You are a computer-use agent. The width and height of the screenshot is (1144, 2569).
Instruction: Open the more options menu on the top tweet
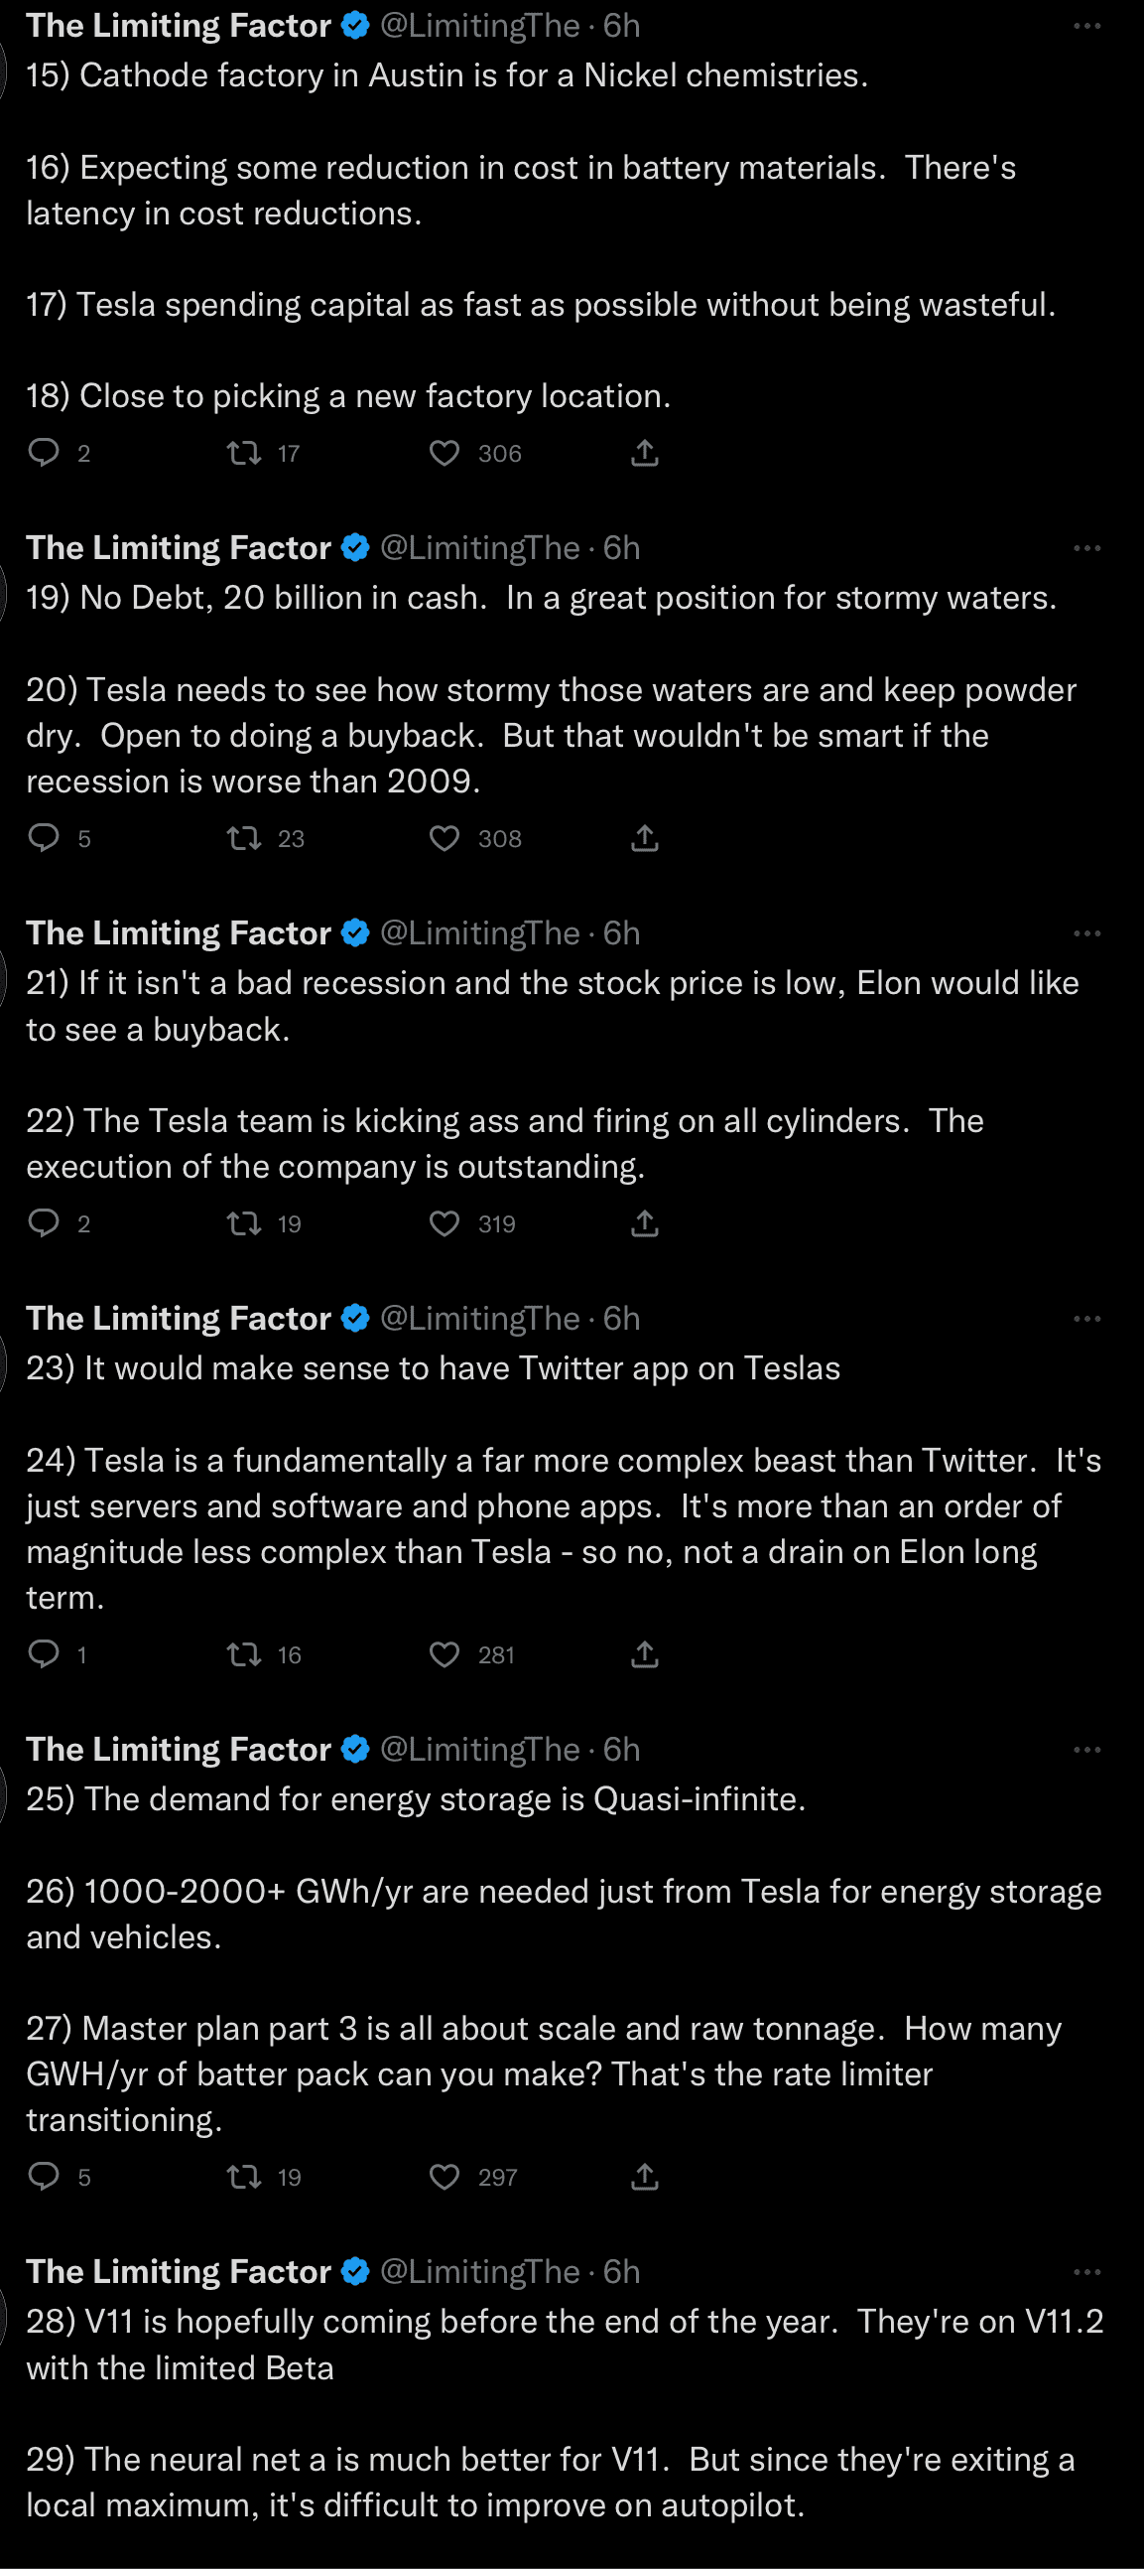click(x=1086, y=25)
